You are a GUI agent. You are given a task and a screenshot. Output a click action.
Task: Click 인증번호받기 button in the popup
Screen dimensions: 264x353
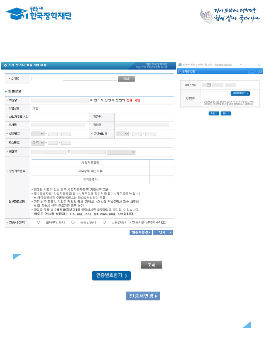(x=240, y=93)
